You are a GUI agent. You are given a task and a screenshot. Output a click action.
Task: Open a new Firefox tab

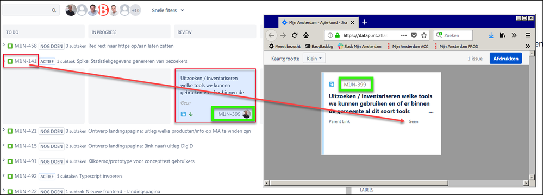364,22
